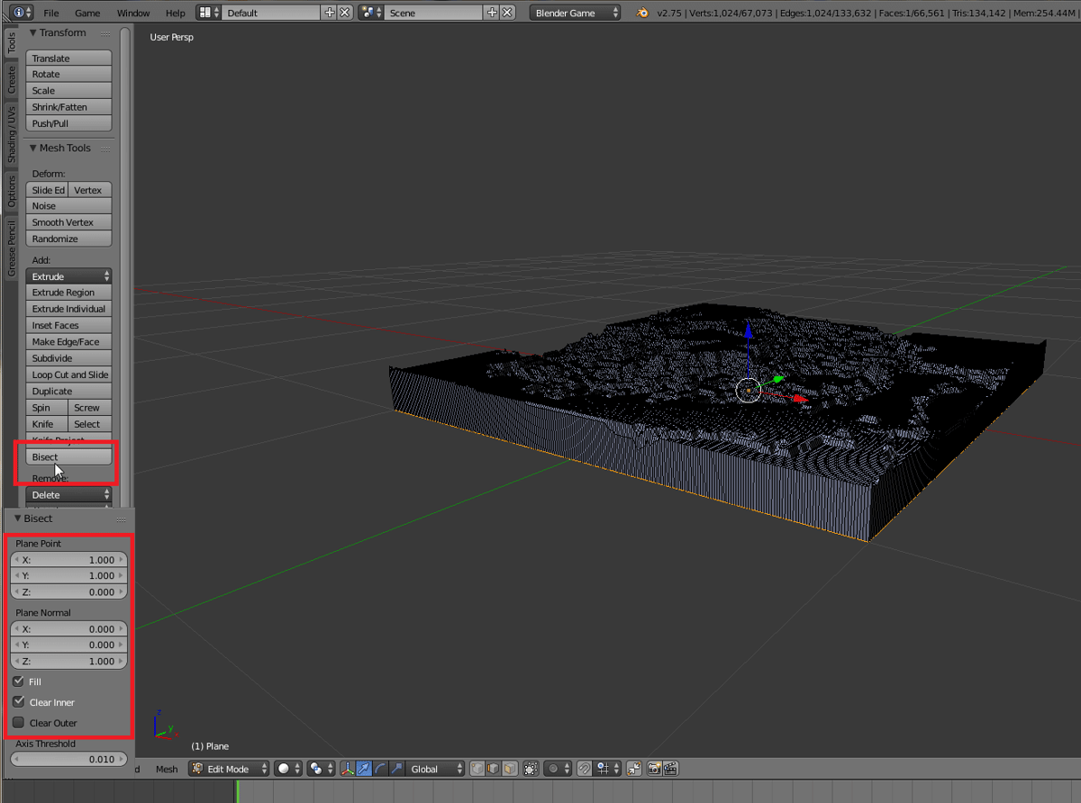Click the Loop Cut and Slide button
1081x803 pixels.
click(x=69, y=374)
